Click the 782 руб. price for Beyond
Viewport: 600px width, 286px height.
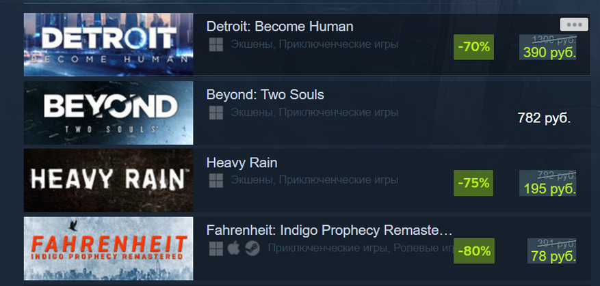point(544,118)
